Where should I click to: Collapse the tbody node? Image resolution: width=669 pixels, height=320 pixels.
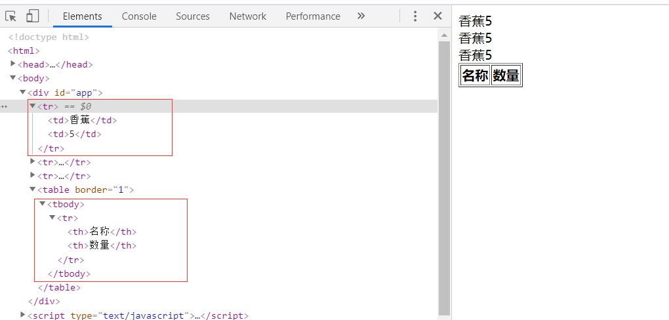(x=42, y=203)
